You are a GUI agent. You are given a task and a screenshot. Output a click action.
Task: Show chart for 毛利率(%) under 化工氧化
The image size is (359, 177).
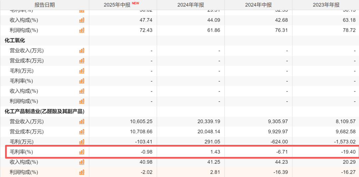81,81
